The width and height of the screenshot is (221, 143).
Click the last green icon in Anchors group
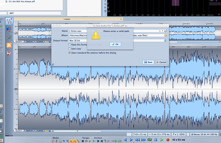point(120,141)
